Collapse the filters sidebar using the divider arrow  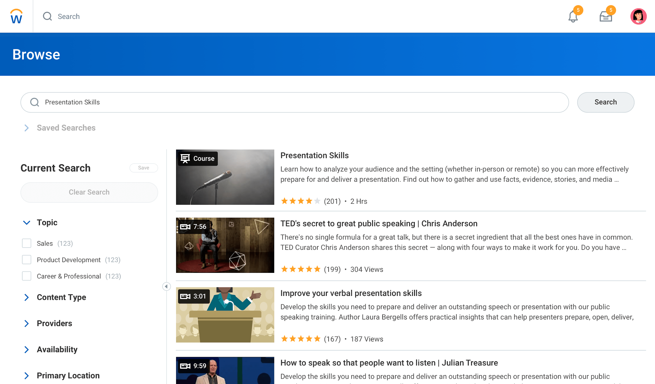(x=166, y=286)
